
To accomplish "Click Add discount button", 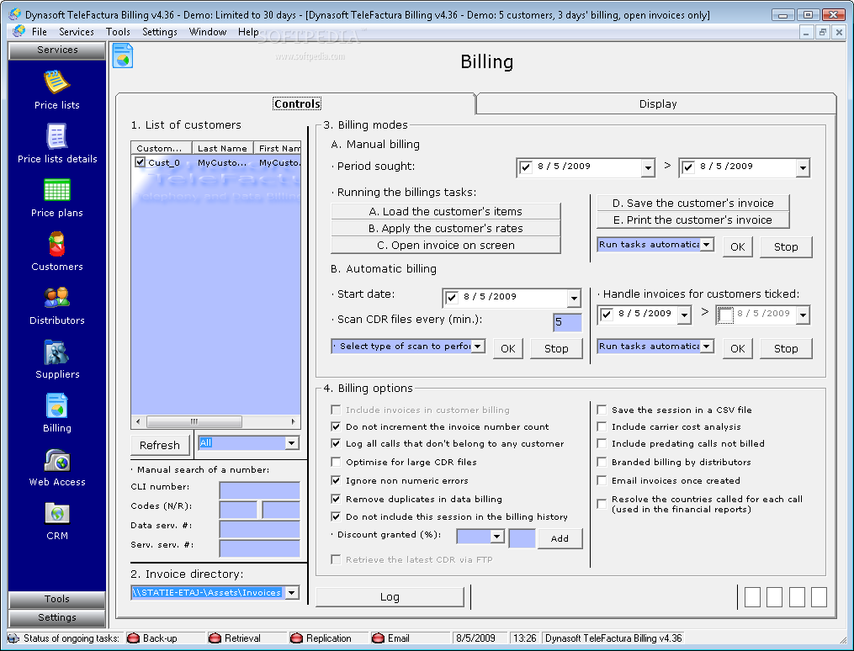I will 560,538.
